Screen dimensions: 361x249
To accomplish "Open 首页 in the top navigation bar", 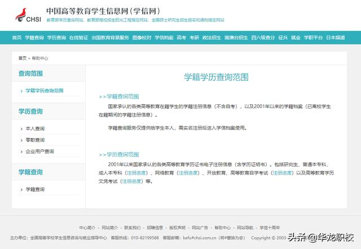I will point(17,38).
